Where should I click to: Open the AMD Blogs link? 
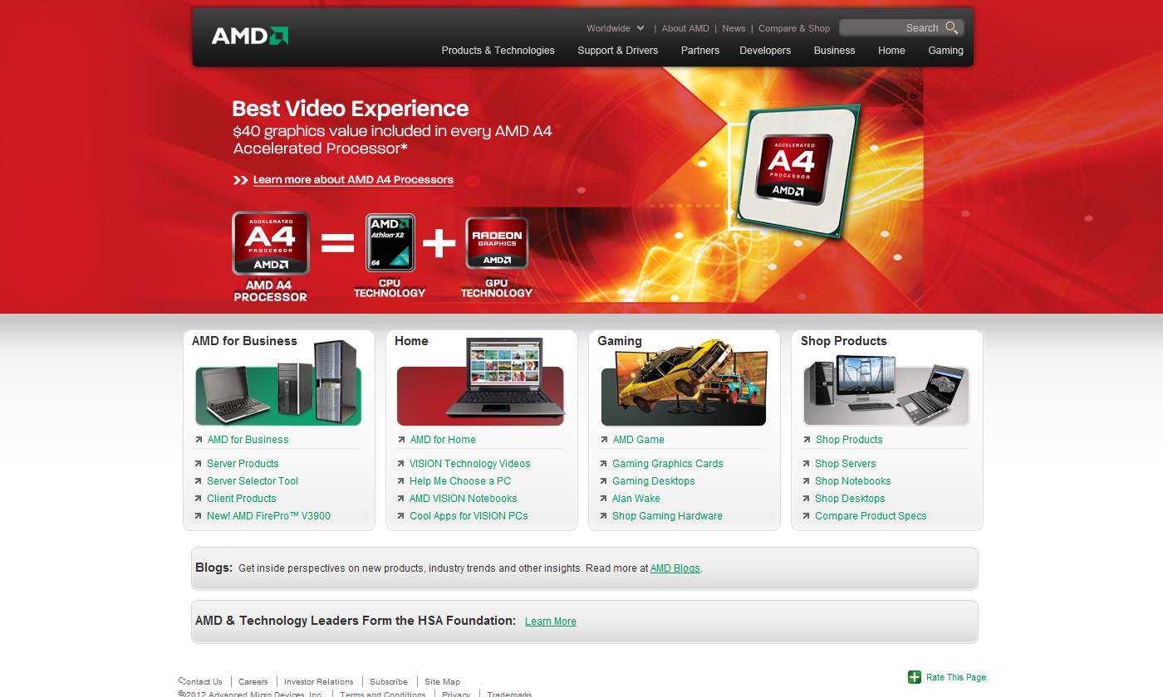pos(675,568)
